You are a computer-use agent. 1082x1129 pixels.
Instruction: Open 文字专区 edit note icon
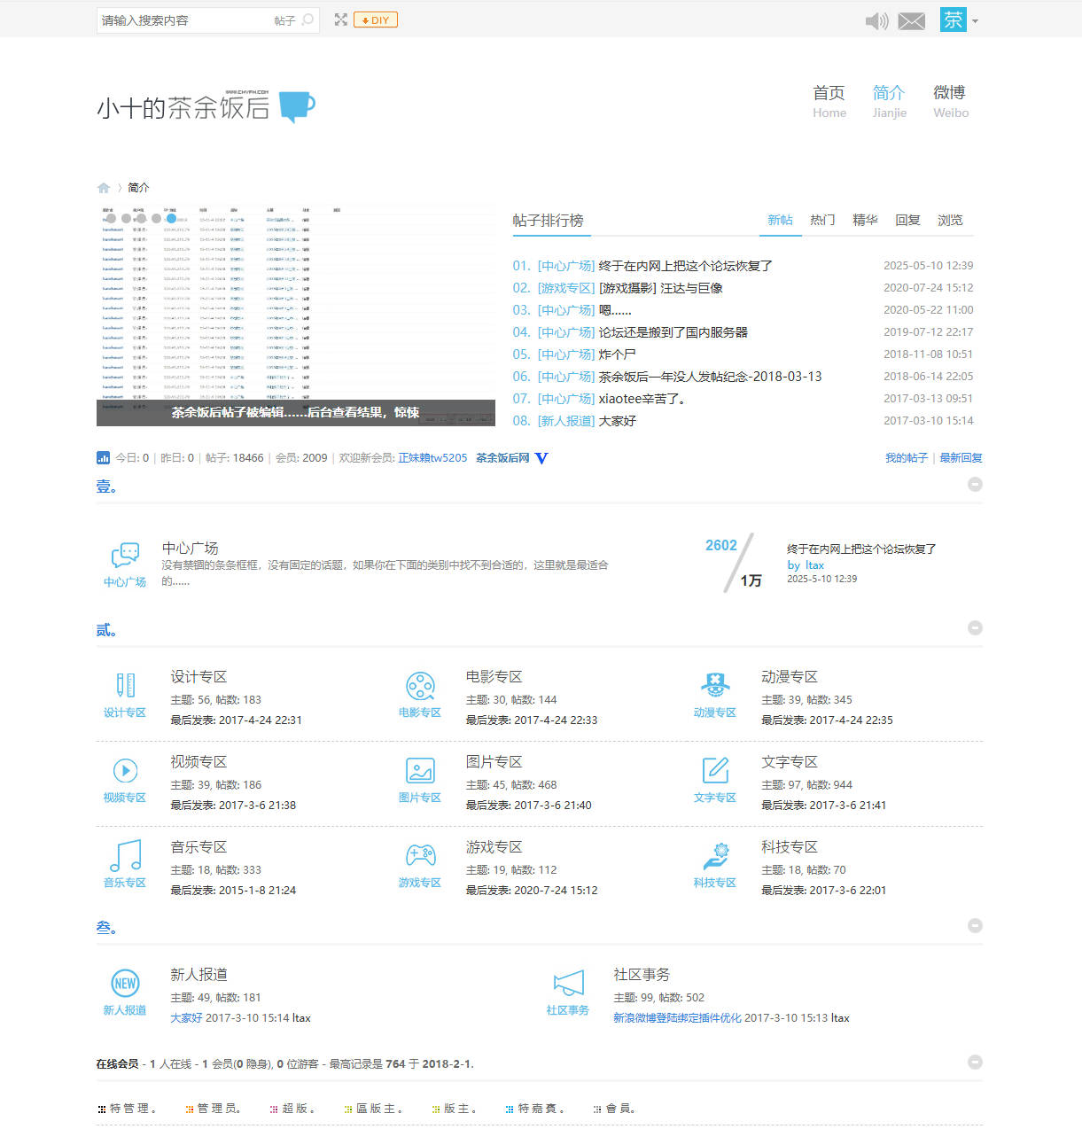point(715,771)
